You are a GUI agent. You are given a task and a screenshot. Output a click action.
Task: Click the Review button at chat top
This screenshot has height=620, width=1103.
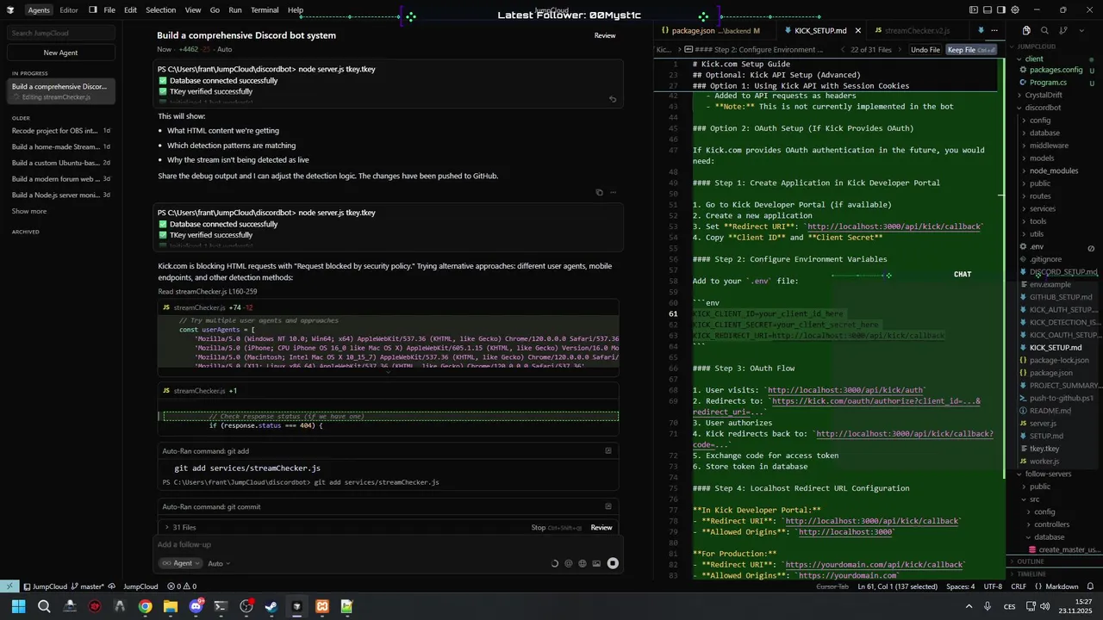point(605,35)
